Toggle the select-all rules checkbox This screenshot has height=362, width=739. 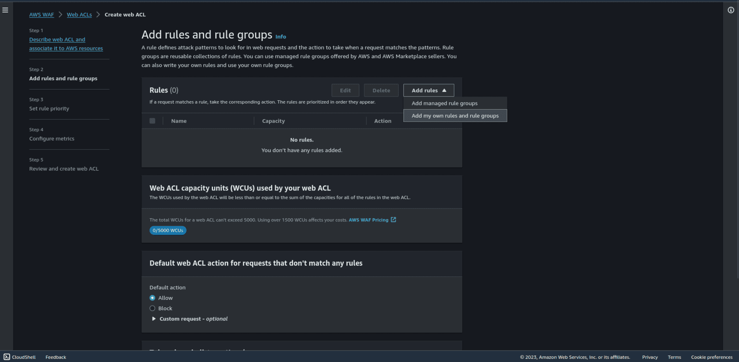click(x=152, y=121)
